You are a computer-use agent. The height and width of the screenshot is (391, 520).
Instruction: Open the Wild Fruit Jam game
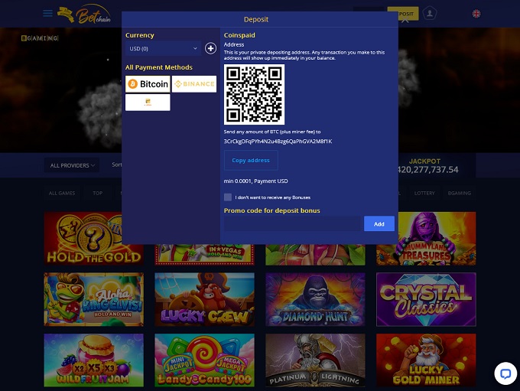point(94,360)
